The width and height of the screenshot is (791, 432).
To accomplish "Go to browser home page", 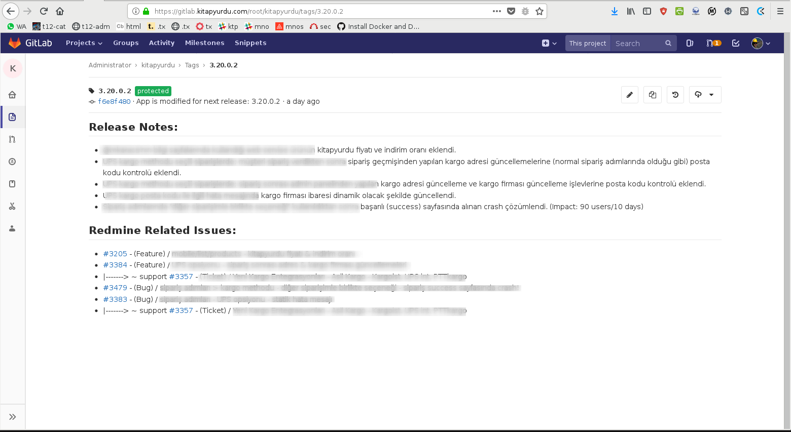I will tap(60, 11).
